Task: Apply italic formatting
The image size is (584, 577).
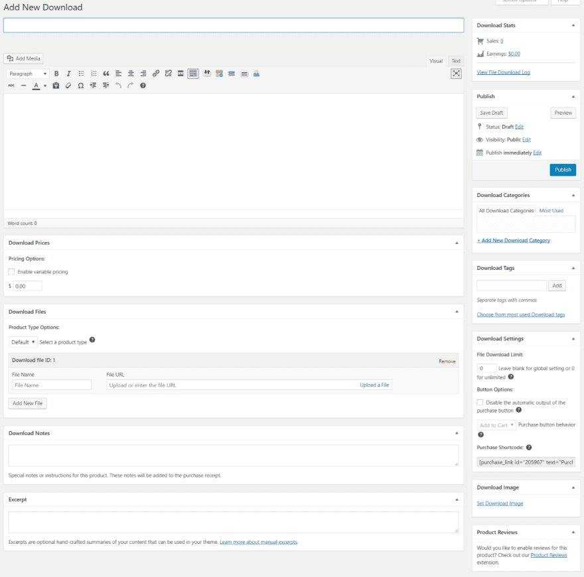Action: 68,74
